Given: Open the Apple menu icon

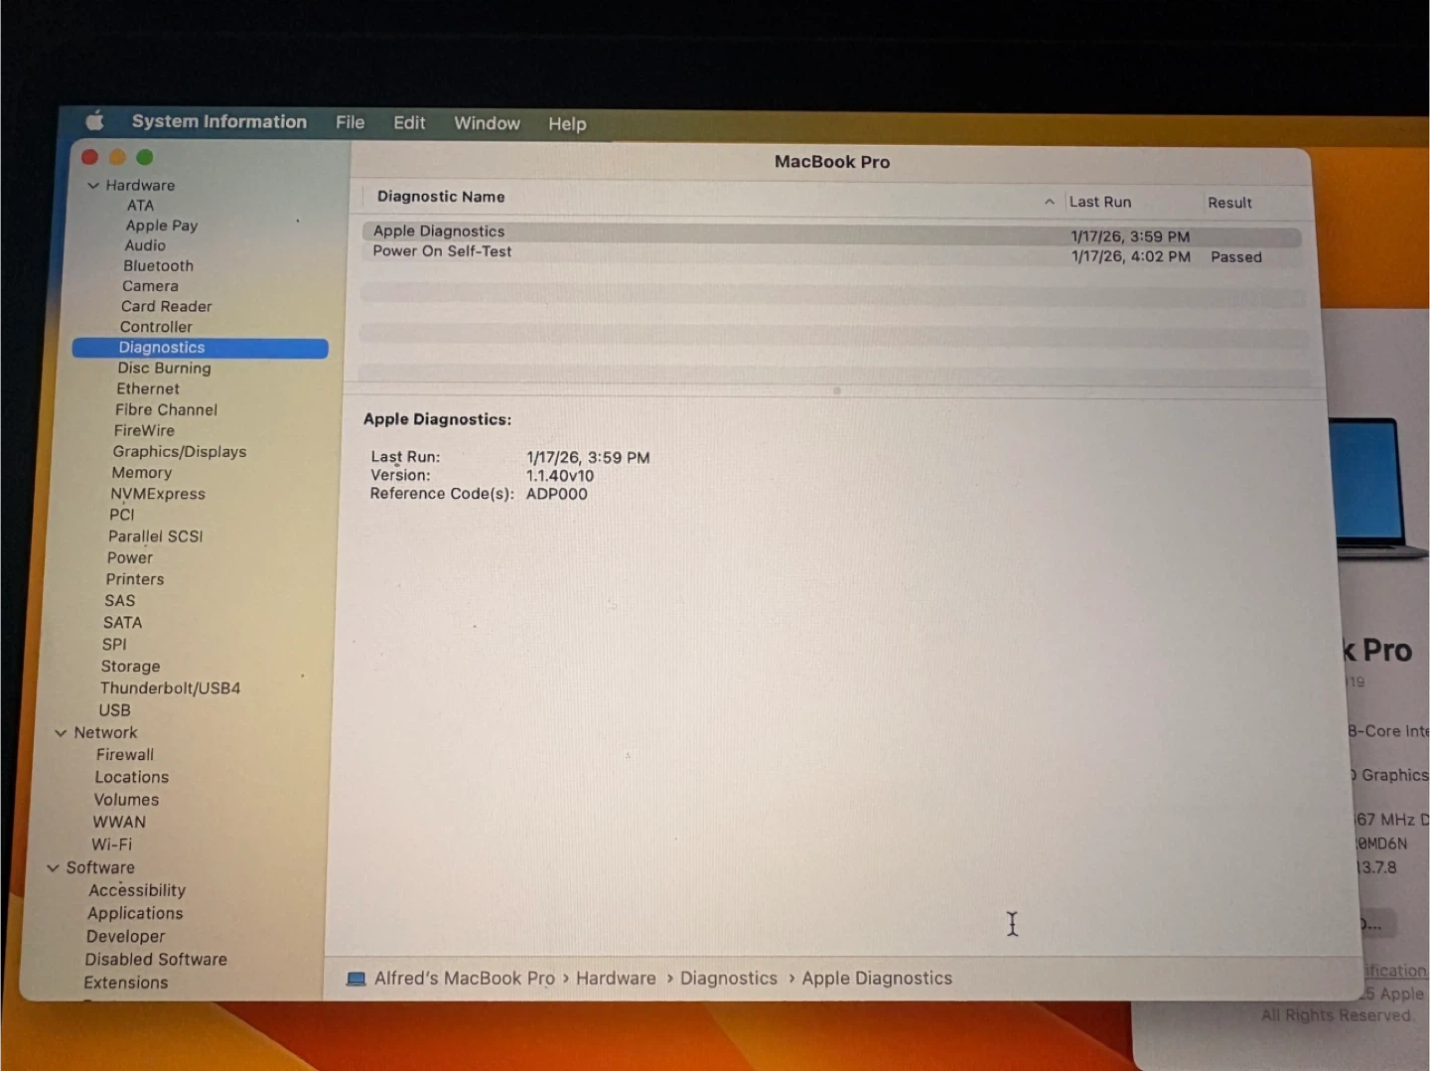Looking at the screenshot, I should 94,121.
